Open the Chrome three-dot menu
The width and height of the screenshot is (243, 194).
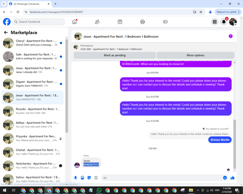pyautogui.click(x=239, y=12)
